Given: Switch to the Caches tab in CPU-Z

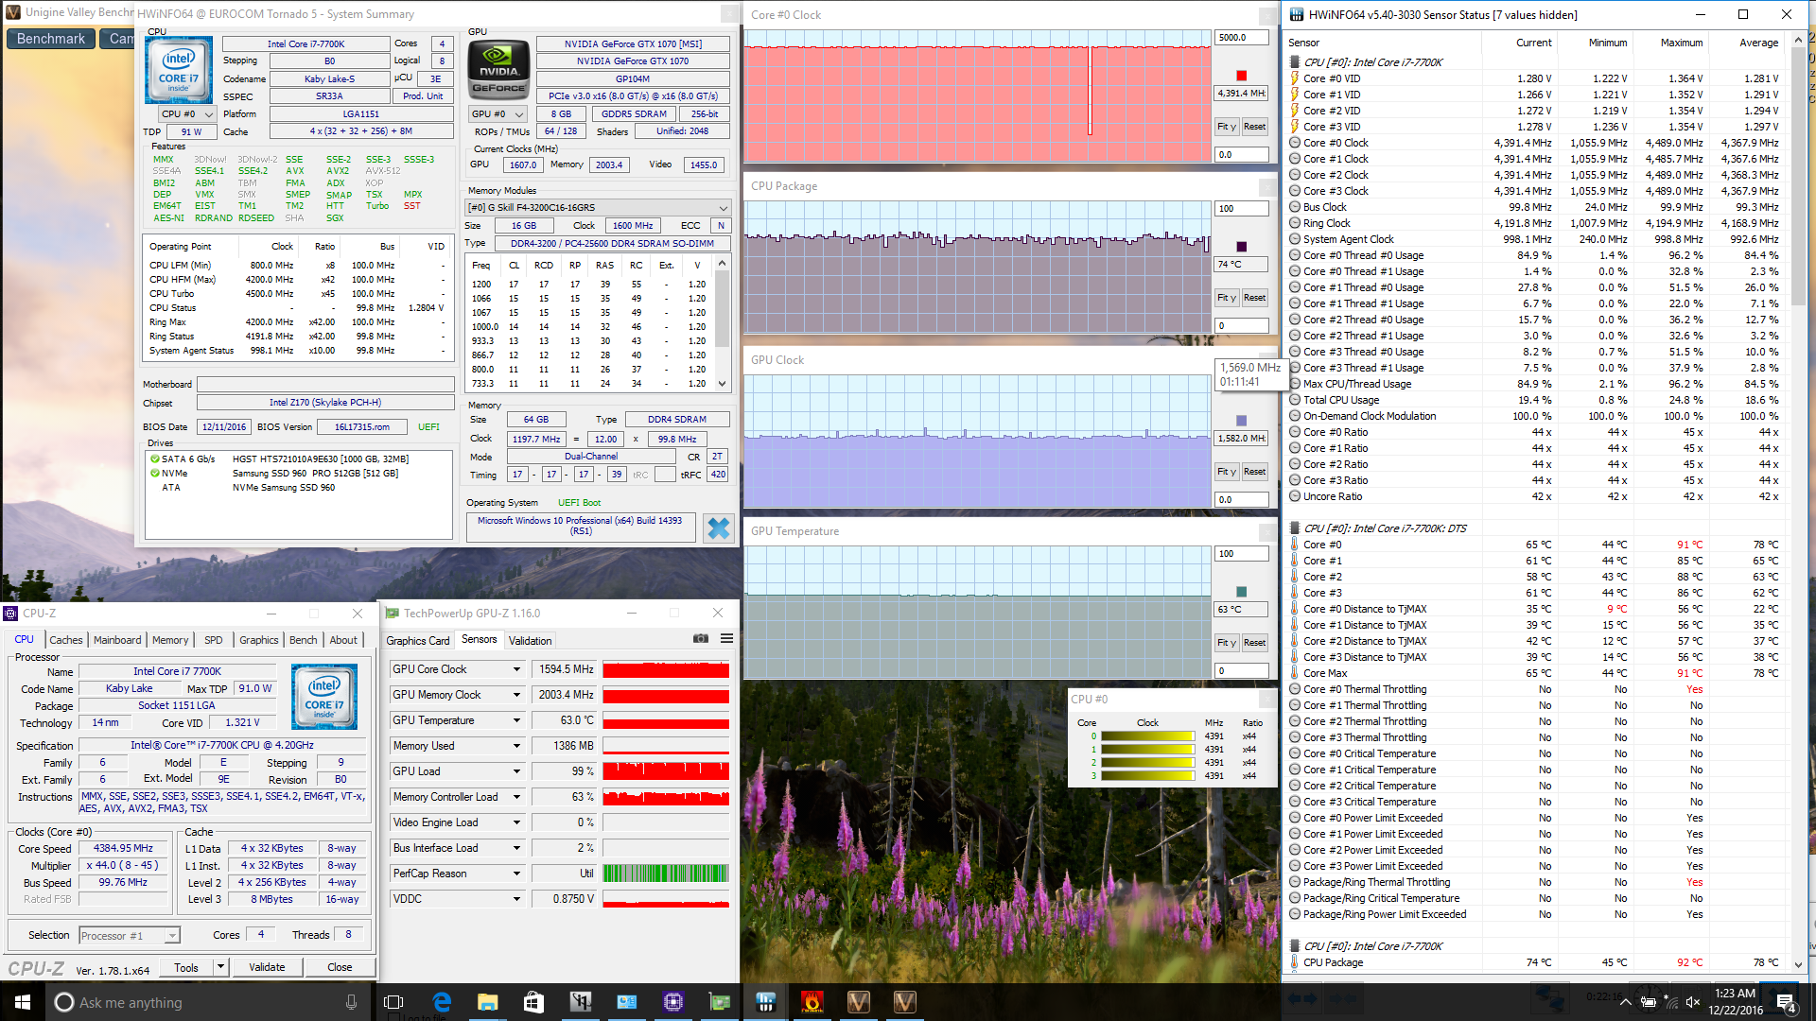Looking at the screenshot, I should [66, 640].
